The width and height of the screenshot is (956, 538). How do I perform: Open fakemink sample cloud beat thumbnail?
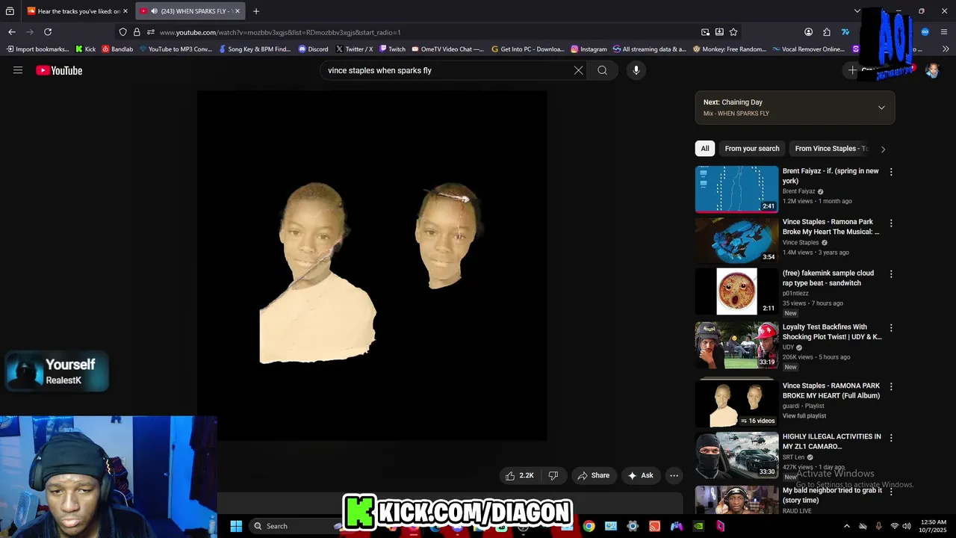tap(736, 291)
